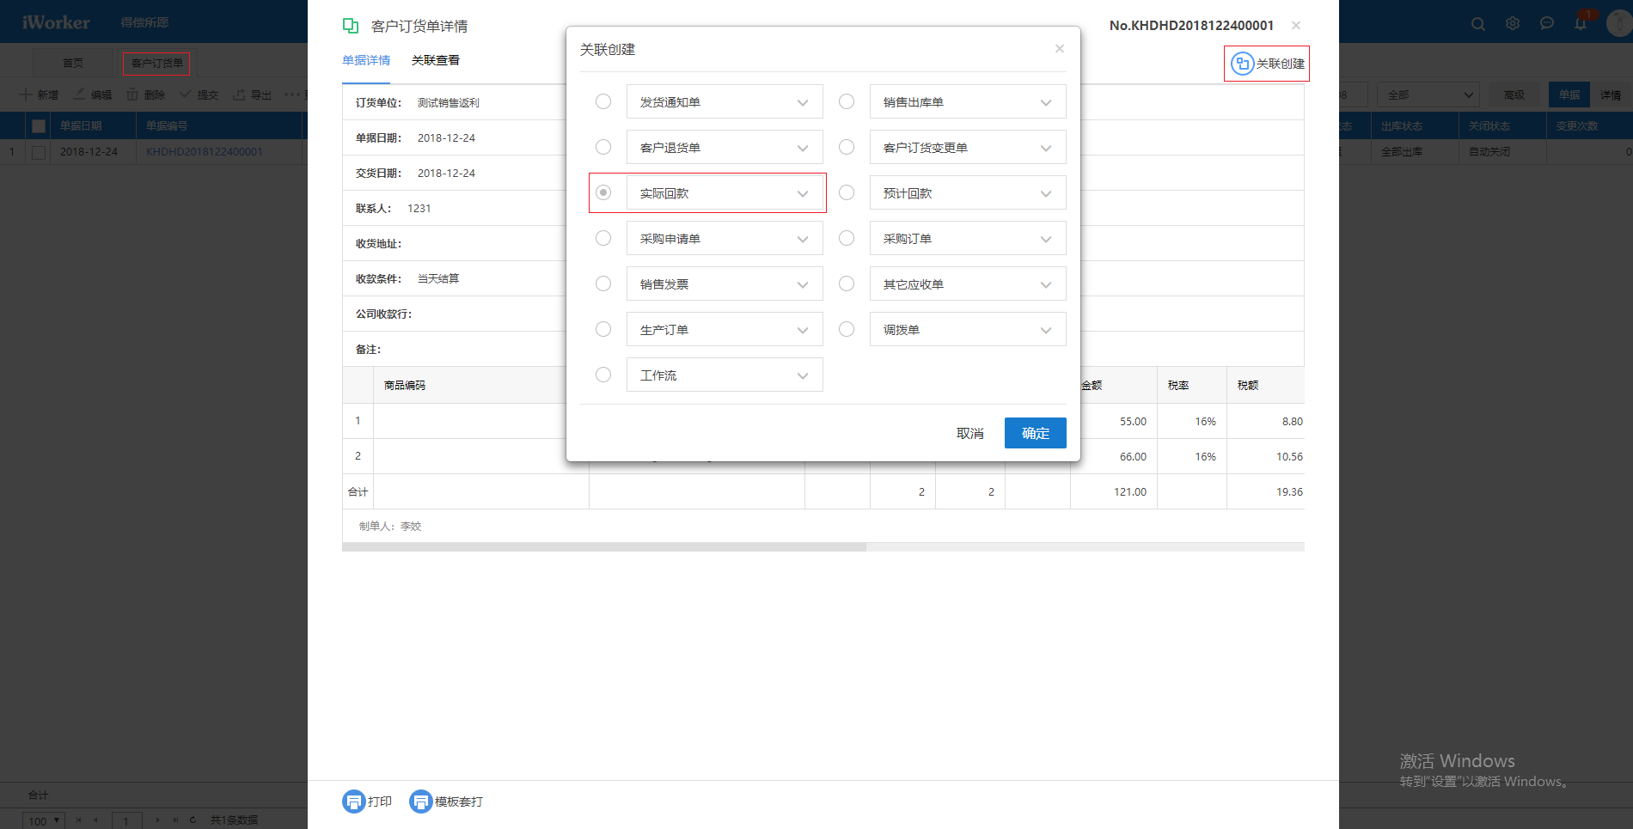Expand the 其它应收单 dropdown
1633x829 pixels.
[x=968, y=283]
